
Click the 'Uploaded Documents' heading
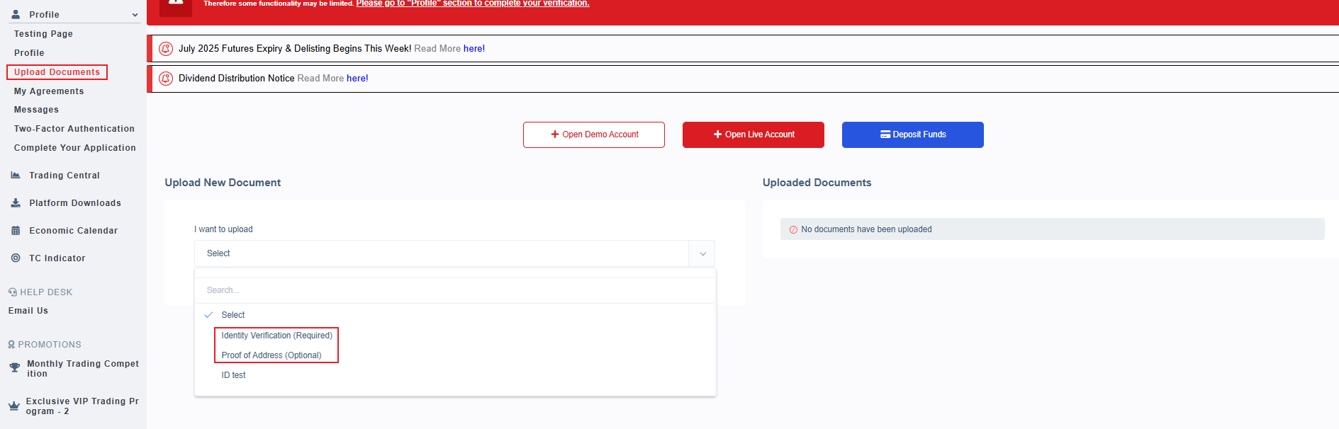tap(817, 183)
